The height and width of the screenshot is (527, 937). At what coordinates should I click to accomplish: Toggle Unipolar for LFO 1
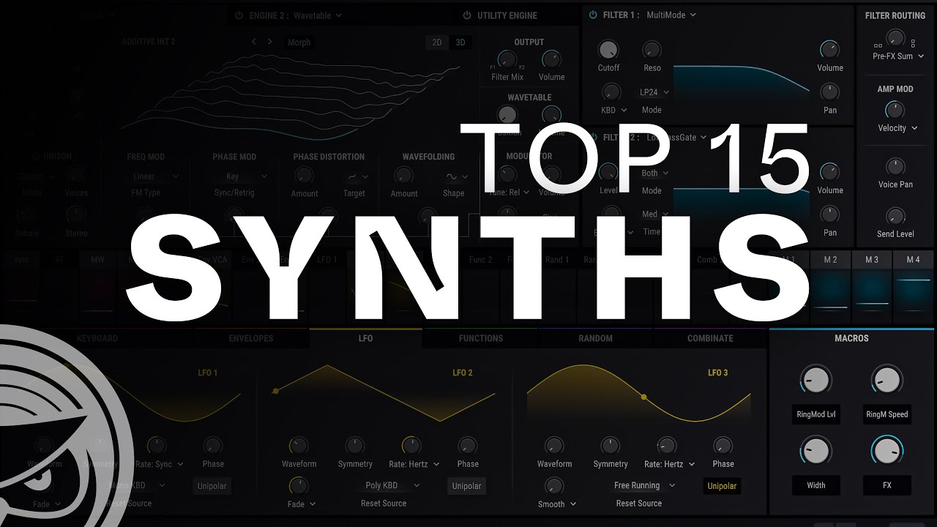pyautogui.click(x=212, y=486)
